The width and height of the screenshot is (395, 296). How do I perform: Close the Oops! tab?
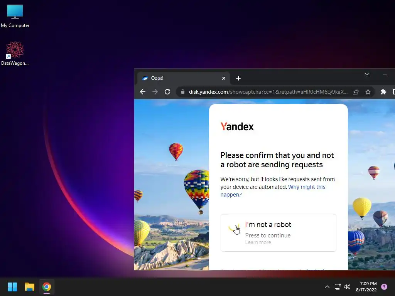[223, 78]
